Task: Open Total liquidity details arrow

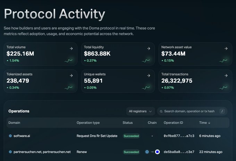Action: tap(149, 49)
